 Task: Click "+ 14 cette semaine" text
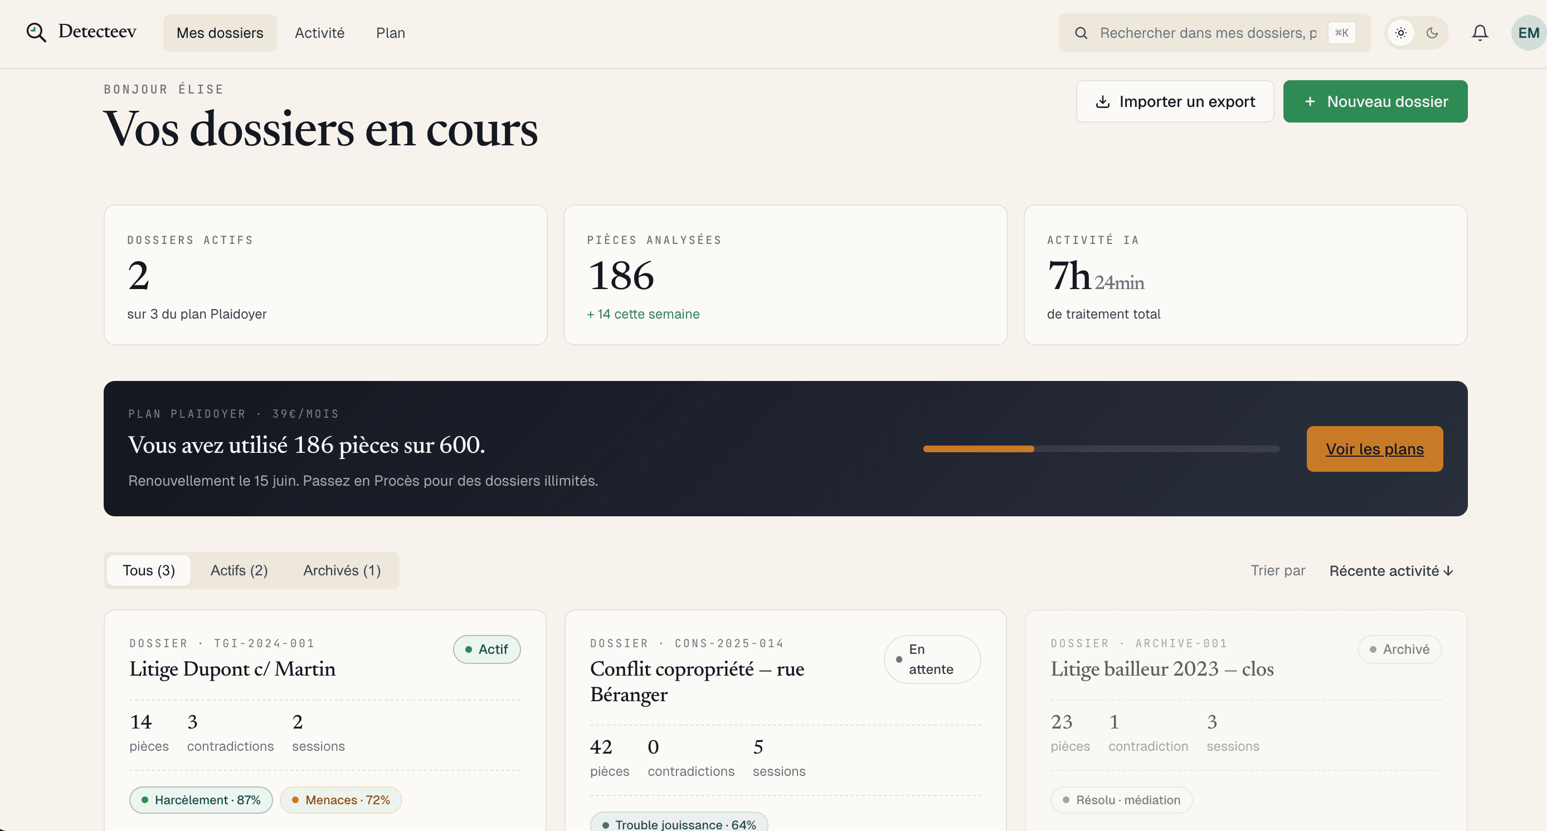[x=643, y=314]
